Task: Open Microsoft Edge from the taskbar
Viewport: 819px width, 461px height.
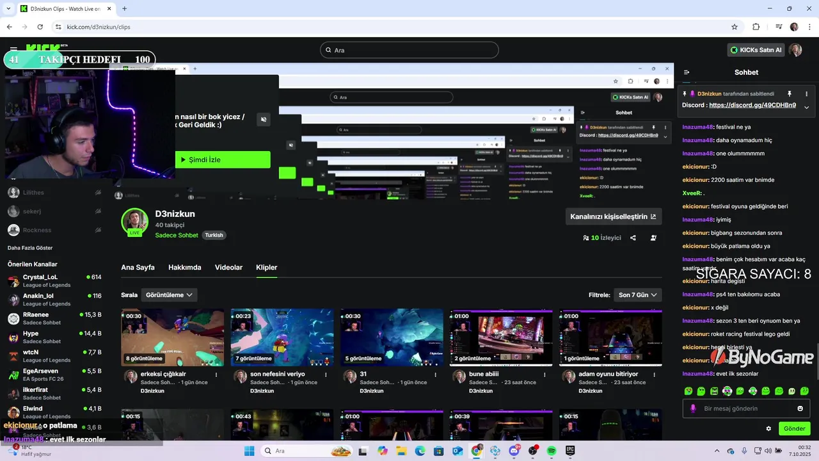Action: point(420,451)
